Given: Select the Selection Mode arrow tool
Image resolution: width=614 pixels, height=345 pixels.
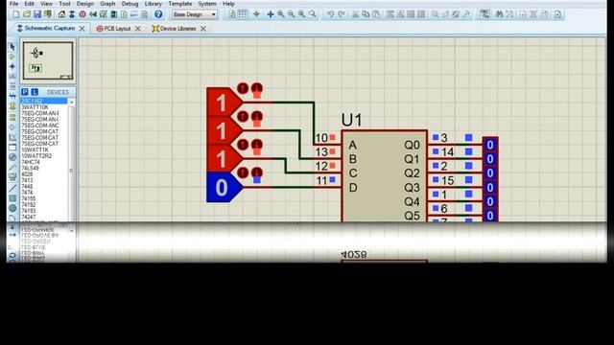Looking at the screenshot, I should [x=12, y=47].
